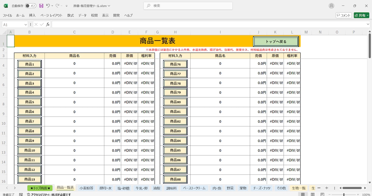Click the select all cells corner triangle
Screen dimensions: 372x196
5,32
